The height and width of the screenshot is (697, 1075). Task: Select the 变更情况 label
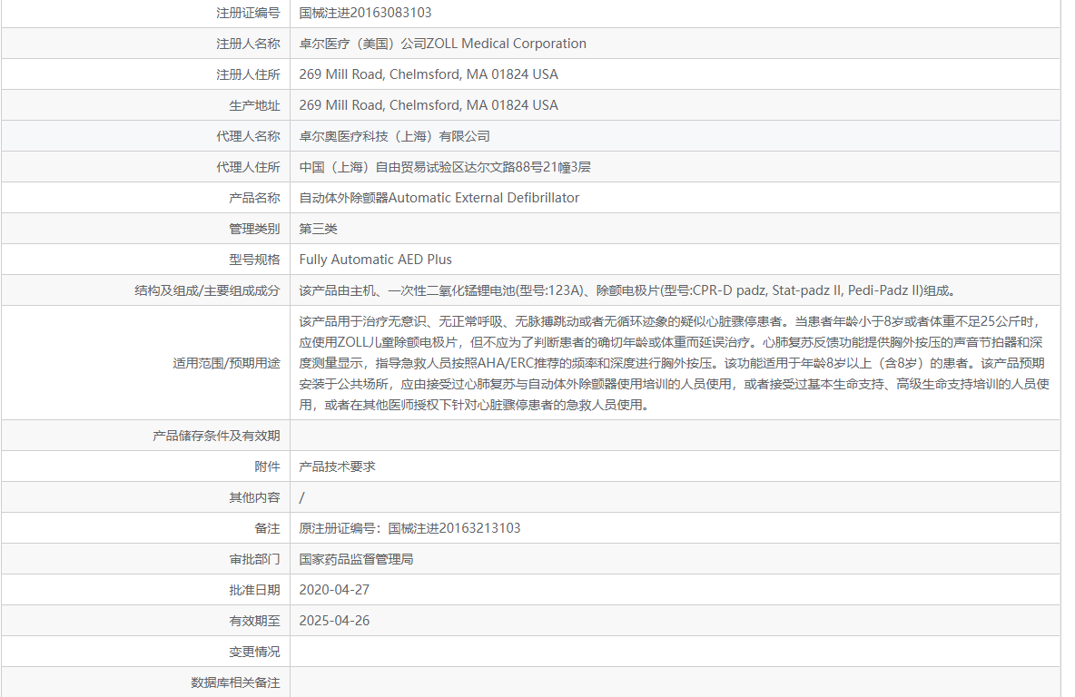(254, 652)
